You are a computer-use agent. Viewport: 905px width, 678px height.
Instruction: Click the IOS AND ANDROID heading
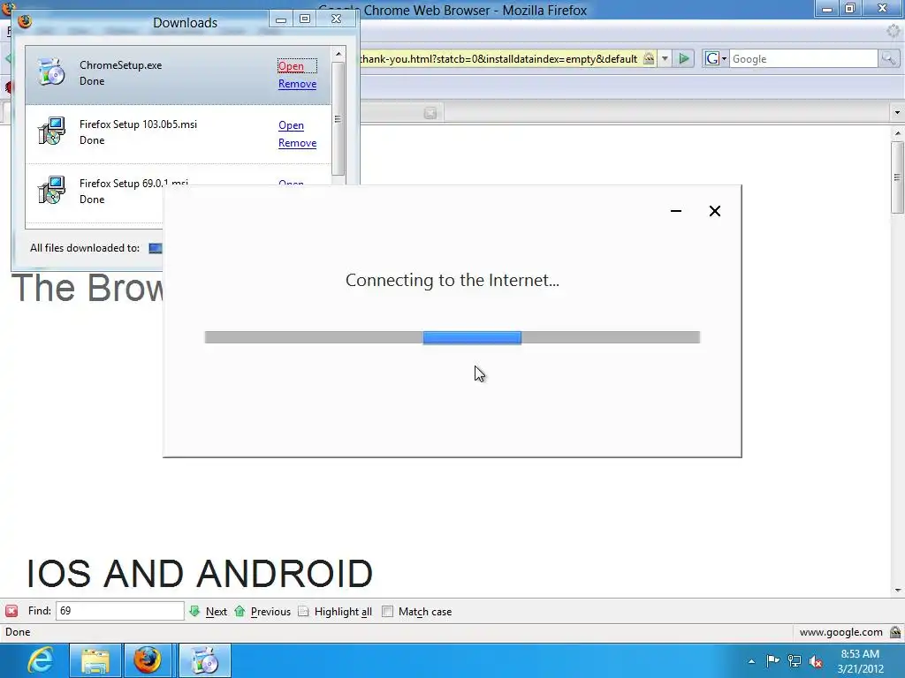(200, 574)
